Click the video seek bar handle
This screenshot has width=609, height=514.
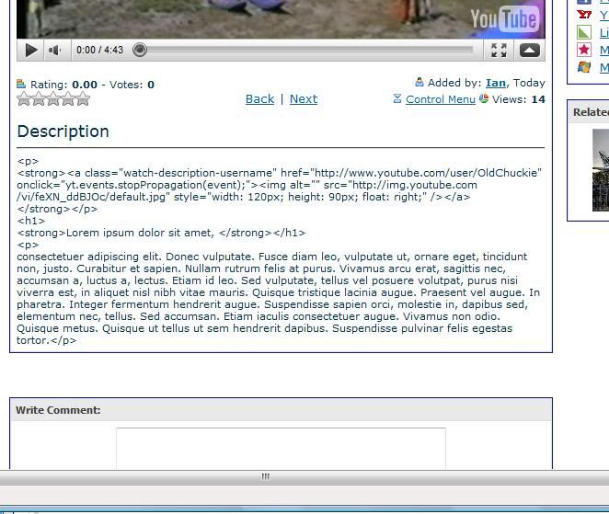pos(140,51)
